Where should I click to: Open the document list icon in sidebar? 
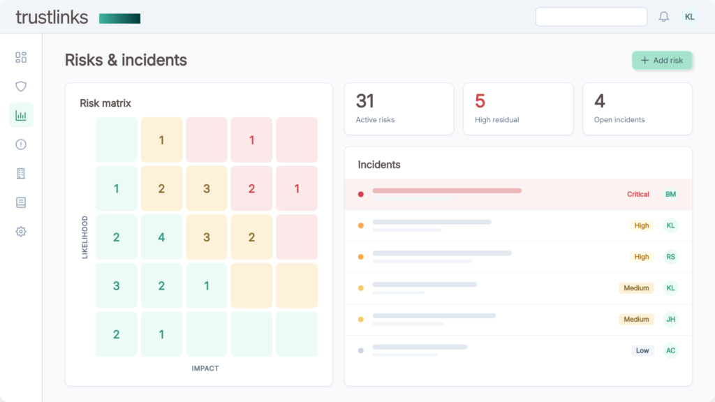click(21, 202)
